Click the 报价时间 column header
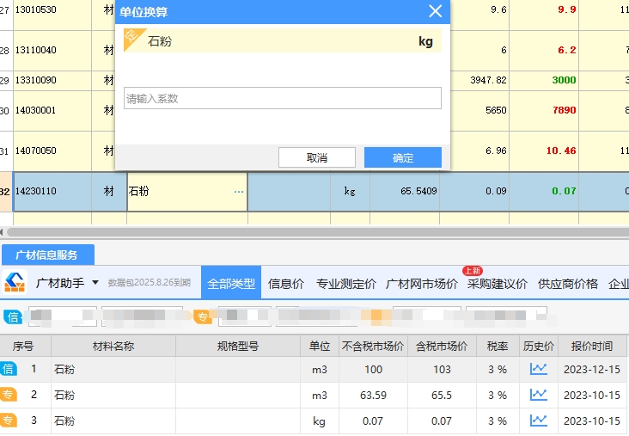629x436 pixels. [x=592, y=346]
